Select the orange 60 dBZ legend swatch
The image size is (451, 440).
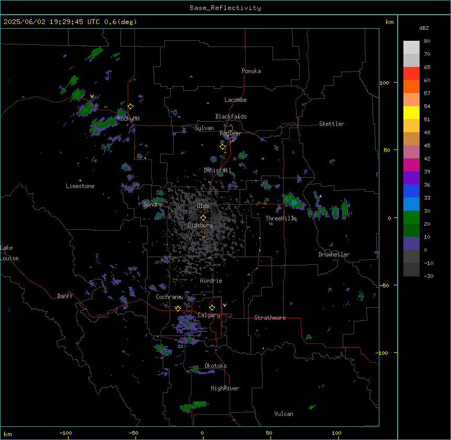tap(411, 86)
